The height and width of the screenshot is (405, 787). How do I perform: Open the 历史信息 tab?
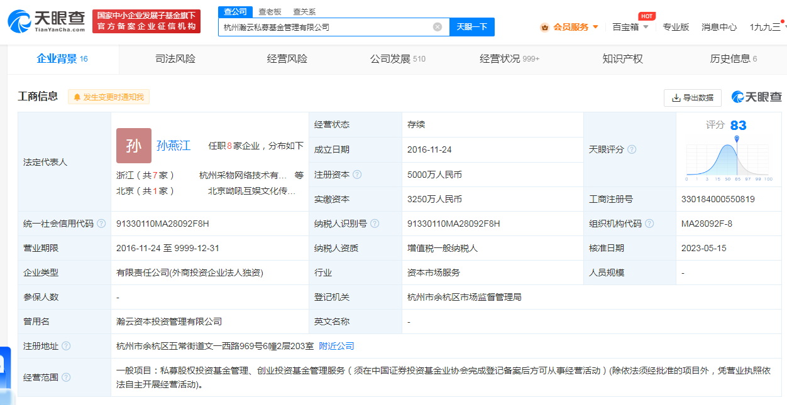click(x=734, y=59)
